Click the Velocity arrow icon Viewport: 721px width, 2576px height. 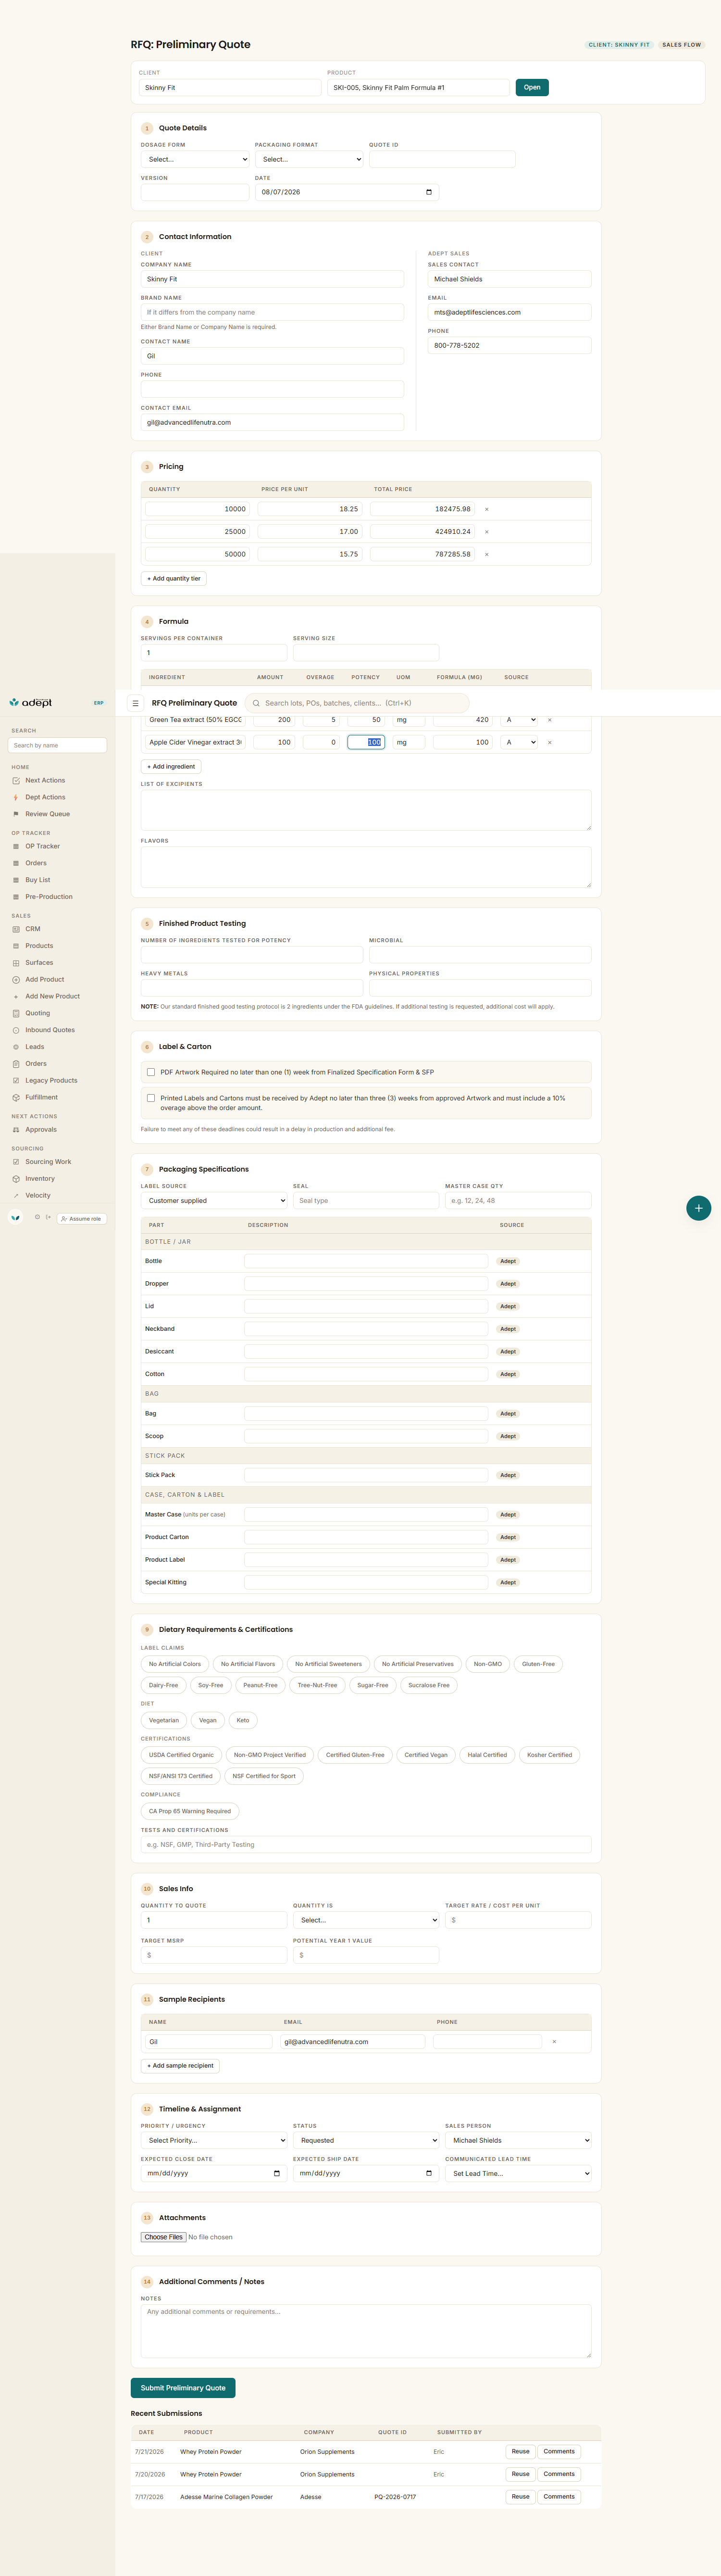[x=16, y=1196]
